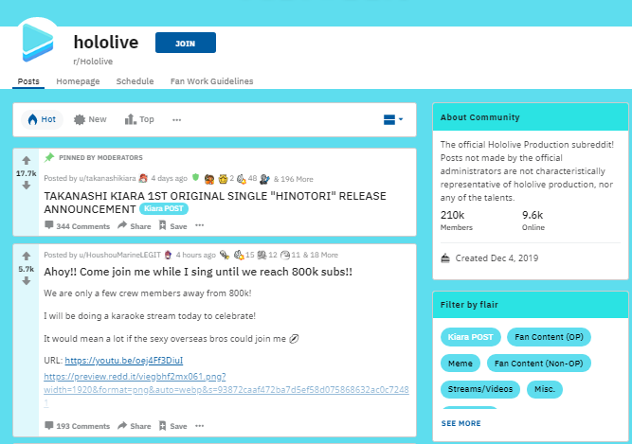Click '4 hours ago' timestamp on Marine post
This screenshot has height=444, width=632.
196,255
